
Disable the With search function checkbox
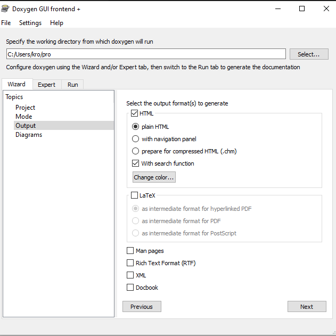pyautogui.click(x=135, y=163)
